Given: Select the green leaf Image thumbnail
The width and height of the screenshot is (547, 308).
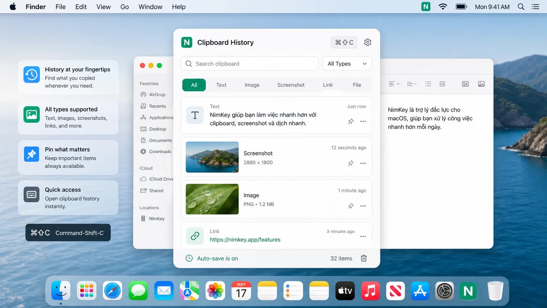Looking at the screenshot, I should [212, 199].
